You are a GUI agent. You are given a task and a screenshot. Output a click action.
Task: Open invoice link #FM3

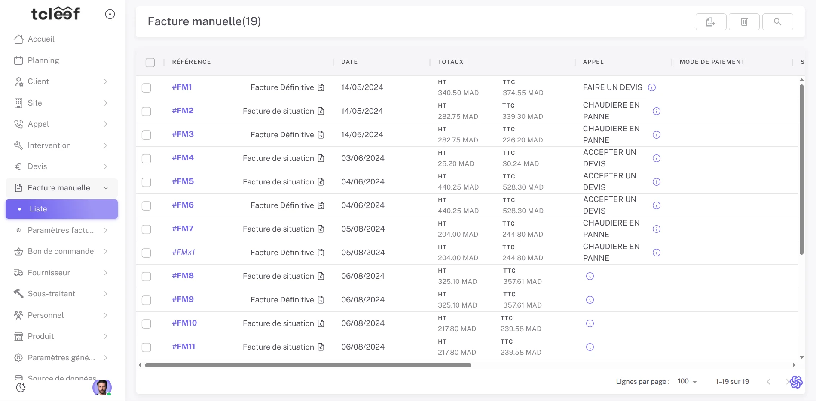coord(183,134)
